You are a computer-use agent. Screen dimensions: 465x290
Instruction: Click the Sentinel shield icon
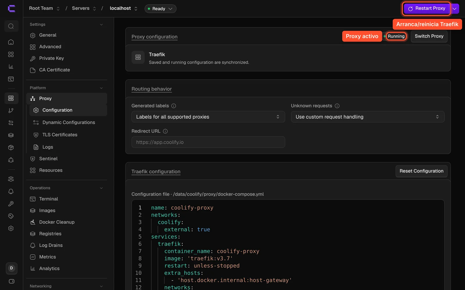tap(33, 159)
